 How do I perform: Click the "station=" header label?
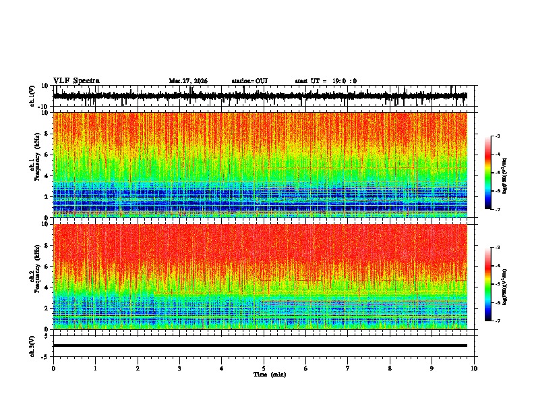[243, 81]
